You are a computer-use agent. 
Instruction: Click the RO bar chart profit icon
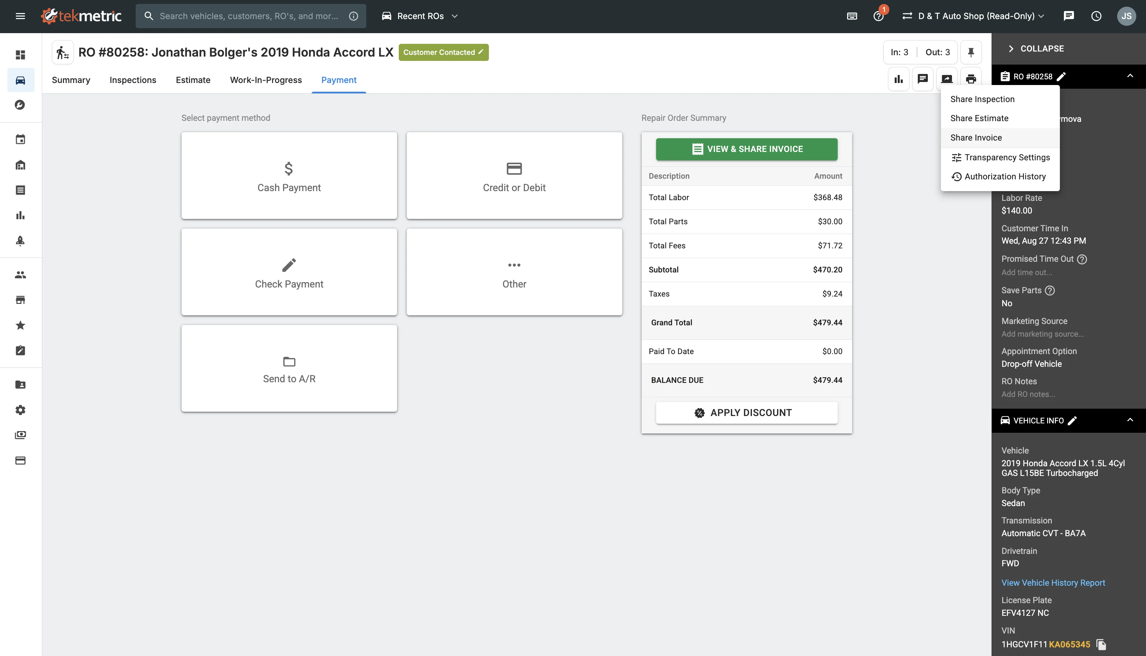[x=898, y=79]
